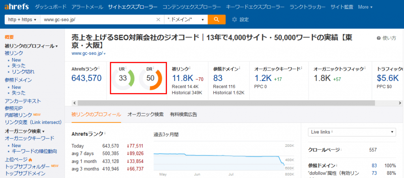Click the help question mark icon beside 使い方

click(378, 38)
